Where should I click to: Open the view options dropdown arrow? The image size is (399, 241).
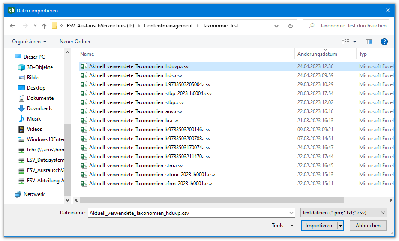[354, 42]
